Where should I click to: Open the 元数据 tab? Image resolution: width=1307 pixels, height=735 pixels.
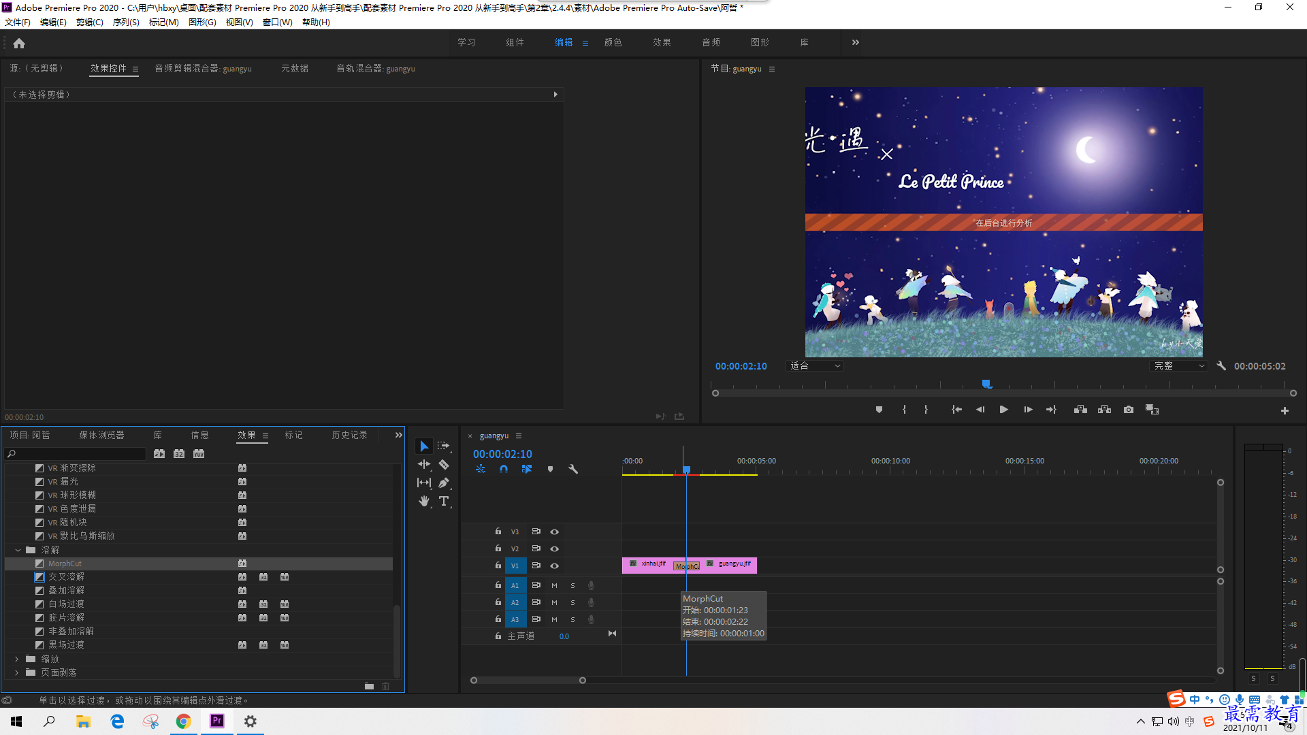click(295, 68)
